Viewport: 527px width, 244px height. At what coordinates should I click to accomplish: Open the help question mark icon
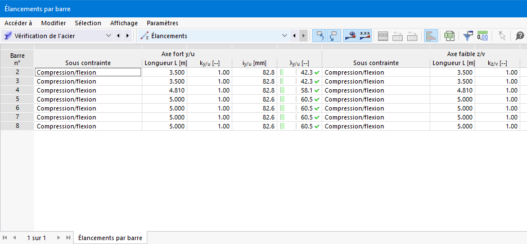coord(520,36)
